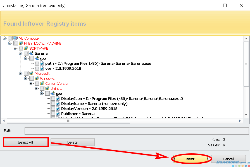Select the 'CurrentVersion' tree label
This screenshot has height=167, width=250.
(x=57, y=83)
